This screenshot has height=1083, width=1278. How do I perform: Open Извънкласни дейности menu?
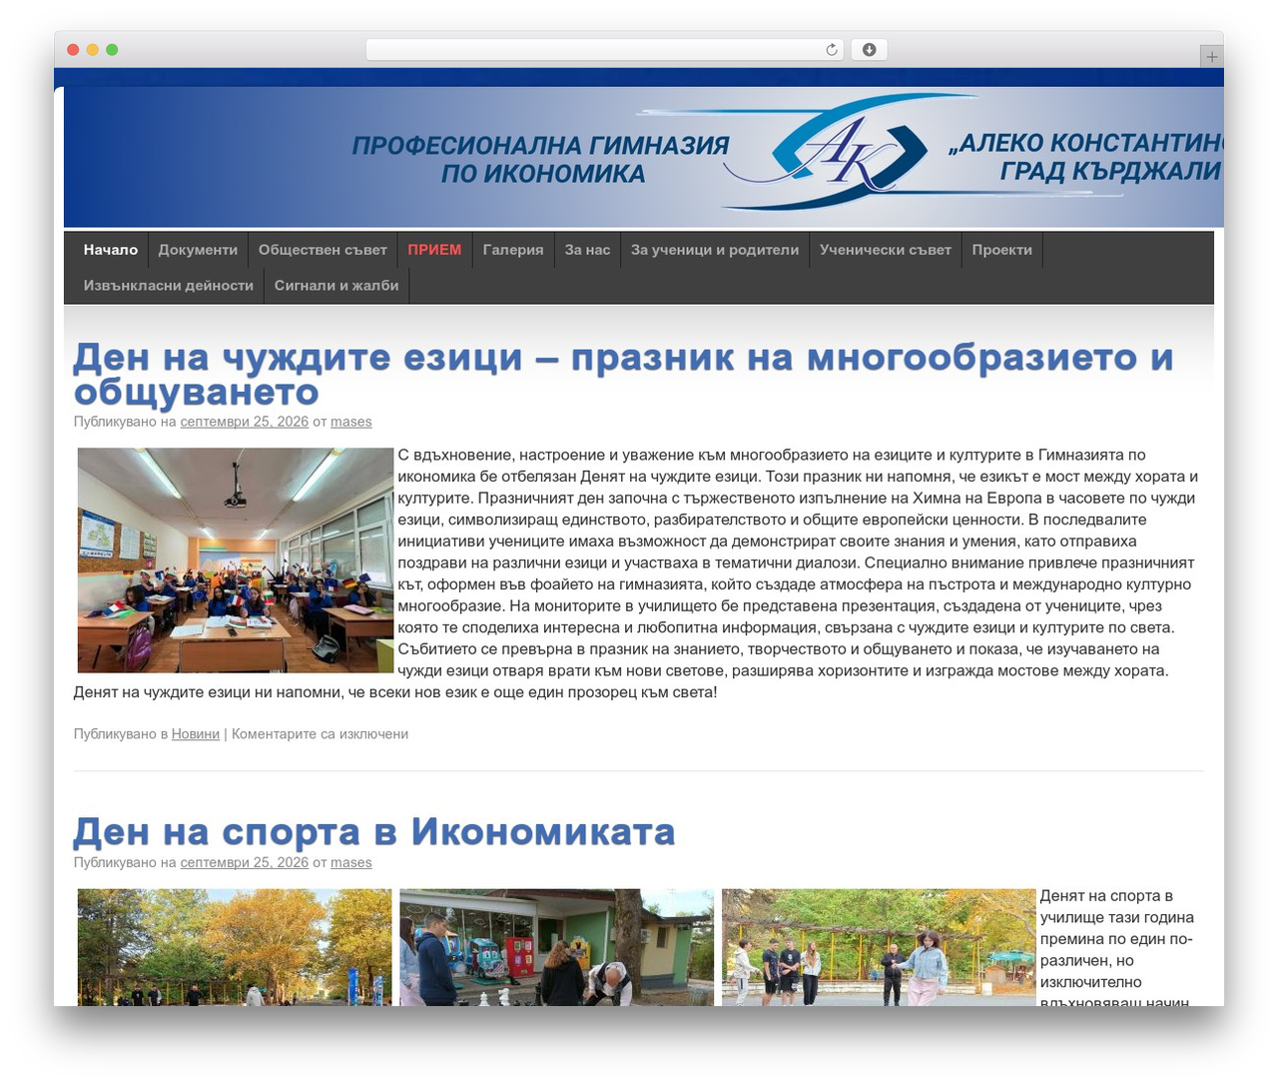pos(169,286)
